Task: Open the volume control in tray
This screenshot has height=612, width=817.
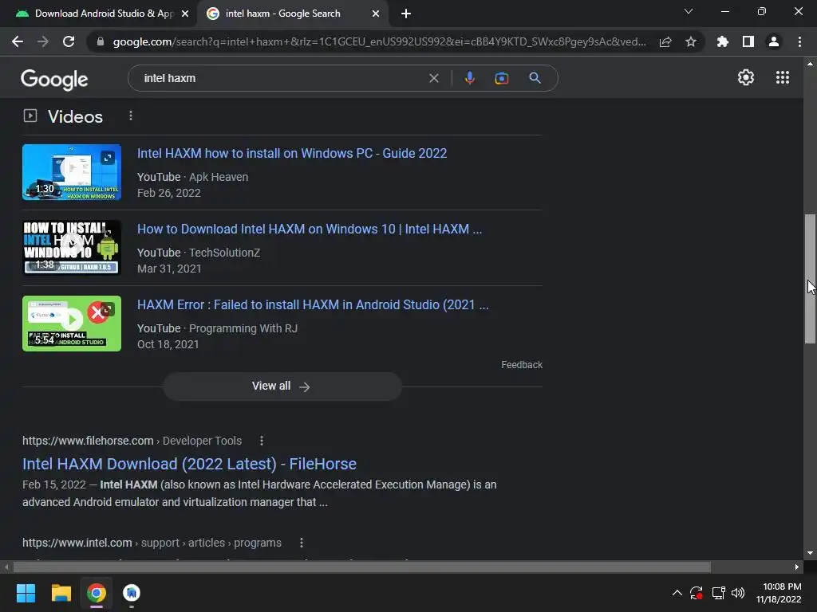Action: click(x=738, y=593)
